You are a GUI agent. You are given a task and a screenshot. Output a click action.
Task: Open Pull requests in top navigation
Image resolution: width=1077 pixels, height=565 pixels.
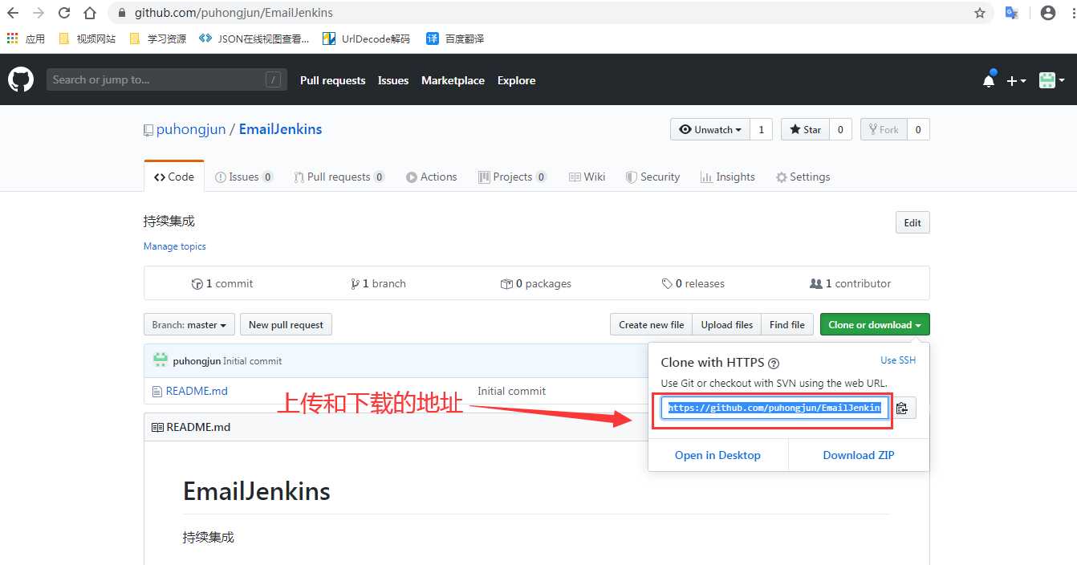pyautogui.click(x=332, y=80)
